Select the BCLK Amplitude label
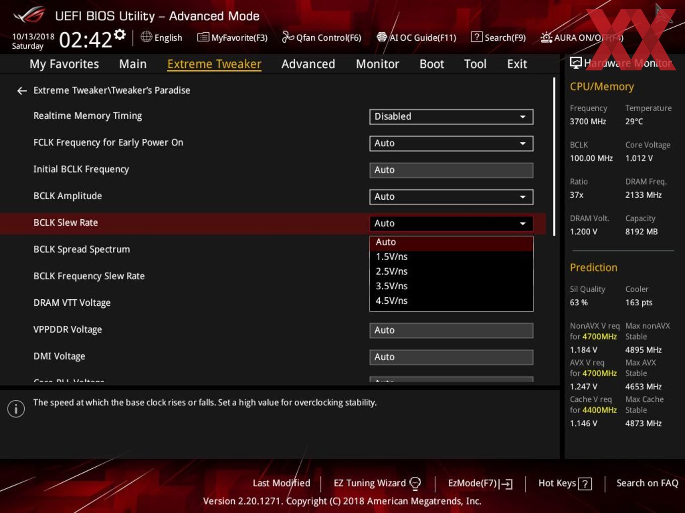 coord(67,196)
